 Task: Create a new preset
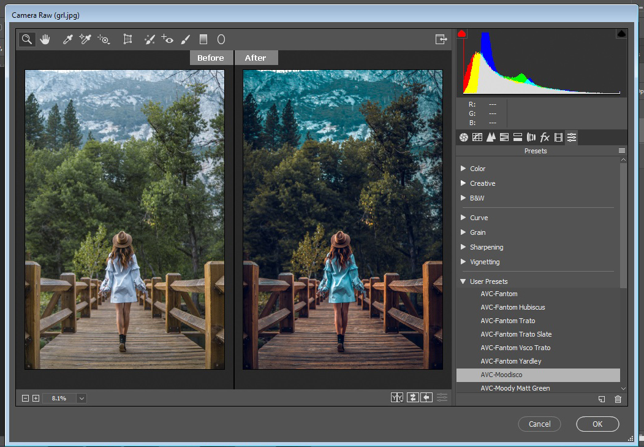[x=602, y=399]
